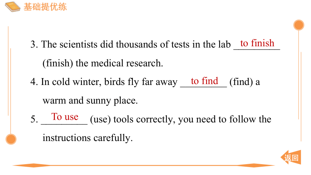
Task: Click the 返回 return arrow button
Action: [291, 157]
